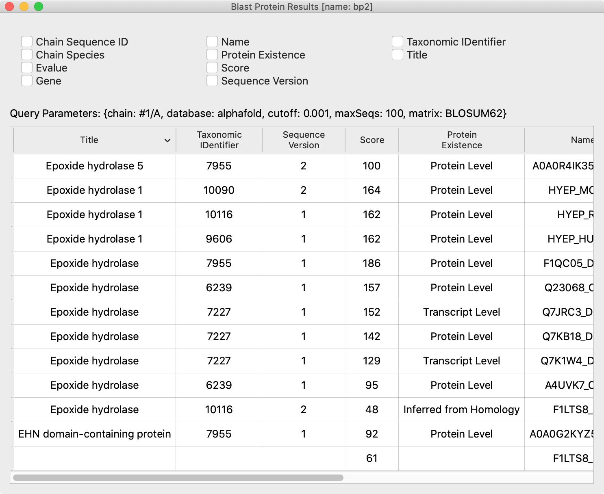Viewport: 604px width, 494px height.
Task: Click the sort arrow in Title header
Action: point(167,141)
